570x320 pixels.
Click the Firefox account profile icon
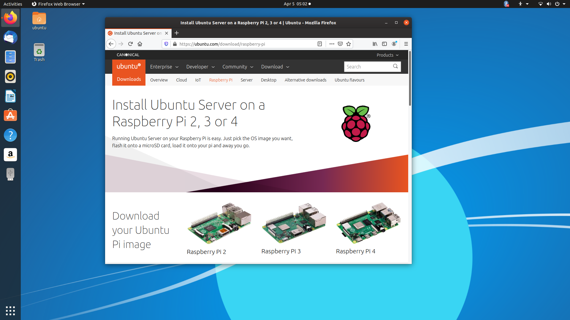[394, 44]
